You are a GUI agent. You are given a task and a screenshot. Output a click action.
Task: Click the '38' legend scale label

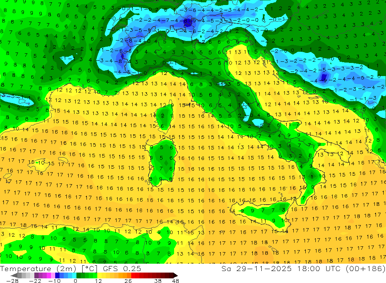(158, 281)
